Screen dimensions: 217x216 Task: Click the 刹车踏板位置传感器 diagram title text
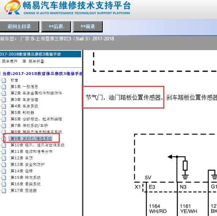(191, 97)
